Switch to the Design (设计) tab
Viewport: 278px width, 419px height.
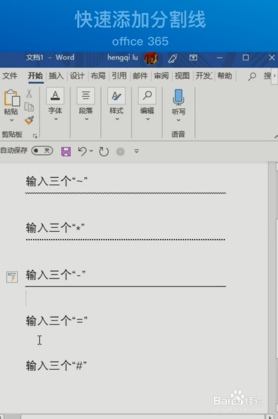point(77,76)
